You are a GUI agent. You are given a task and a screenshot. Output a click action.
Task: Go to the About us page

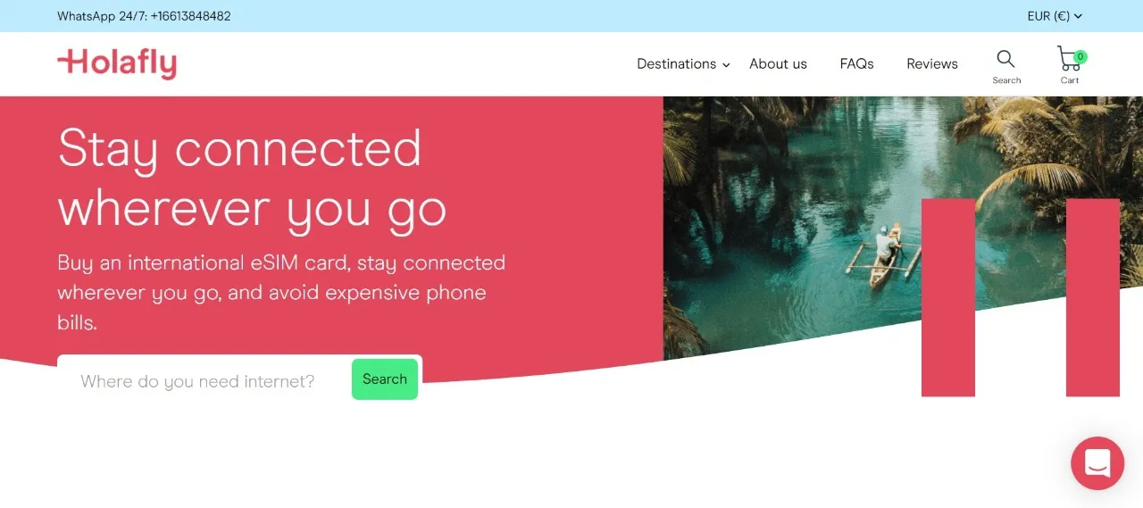(778, 64)
